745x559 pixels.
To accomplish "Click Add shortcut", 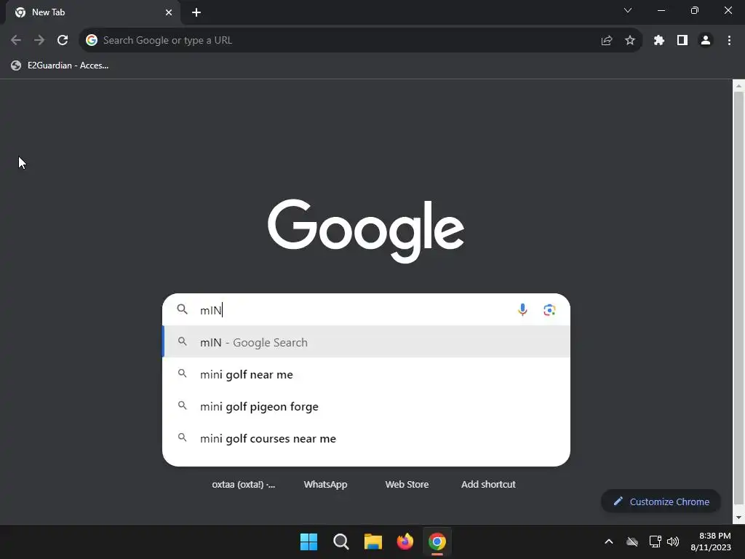I will click(x=488, y=484).
